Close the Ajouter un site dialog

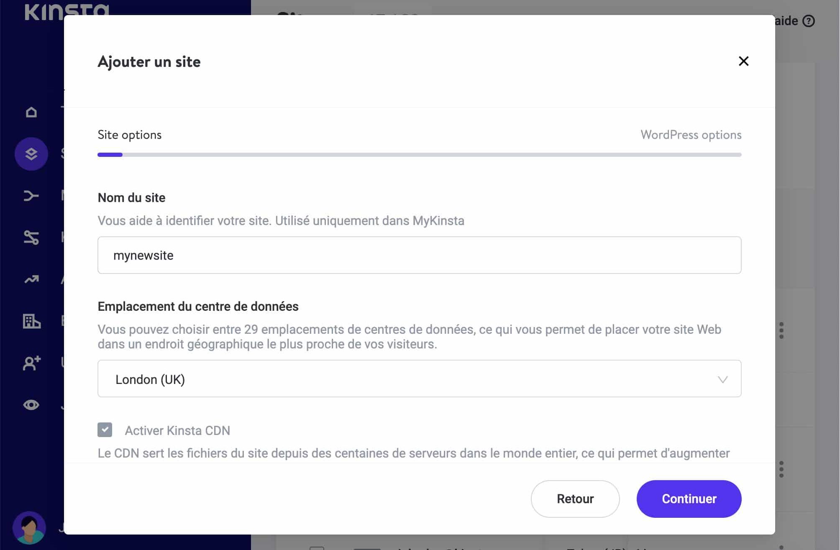pyautogui.click(x=744, y=61)
